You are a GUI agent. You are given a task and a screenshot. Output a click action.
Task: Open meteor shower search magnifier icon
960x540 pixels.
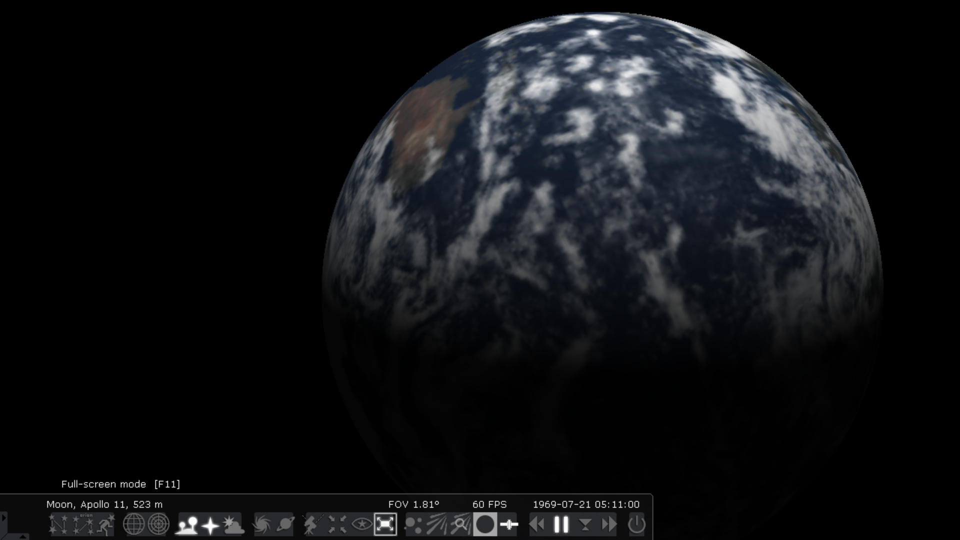click(460, 524)
